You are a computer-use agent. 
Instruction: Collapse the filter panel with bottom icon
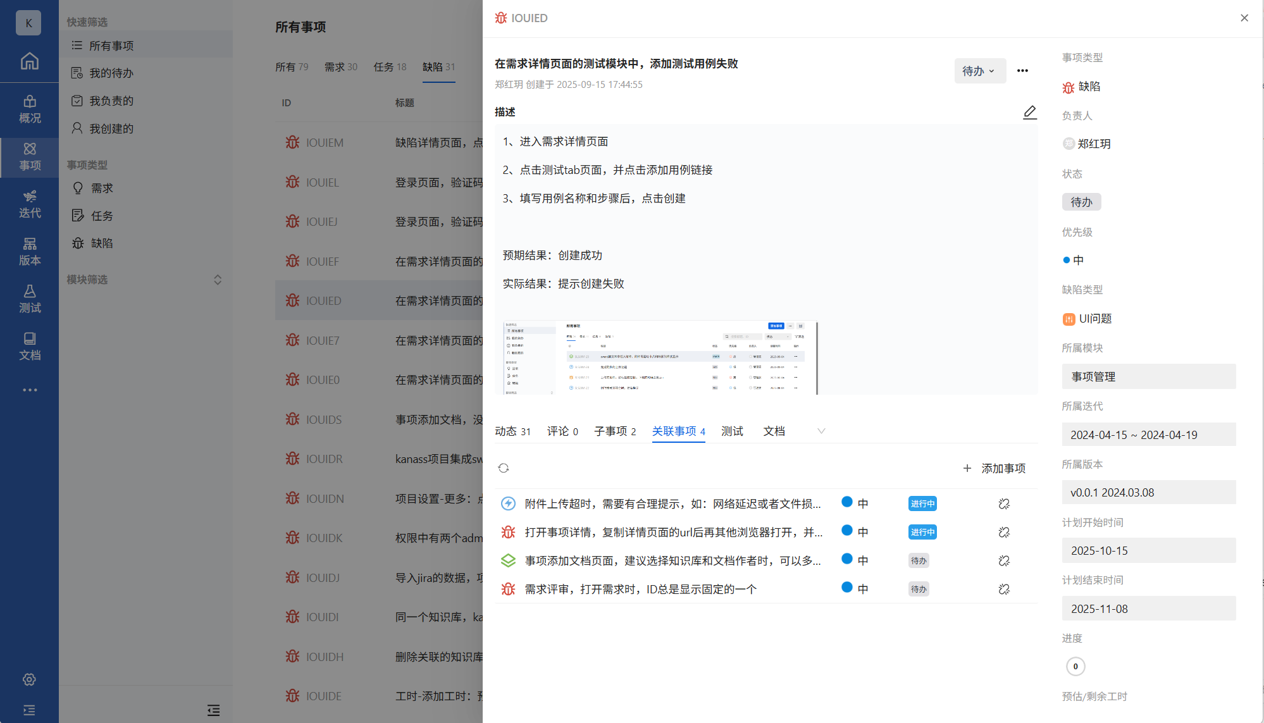(x=213, y=710)
